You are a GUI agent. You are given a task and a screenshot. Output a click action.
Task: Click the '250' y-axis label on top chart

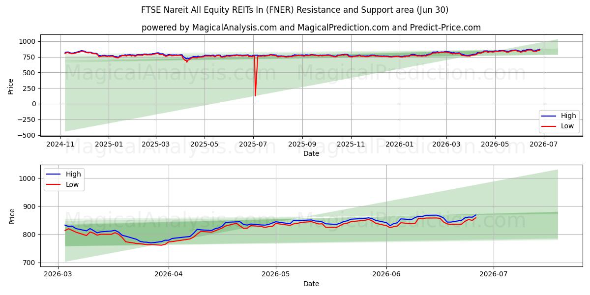[30, 88]
